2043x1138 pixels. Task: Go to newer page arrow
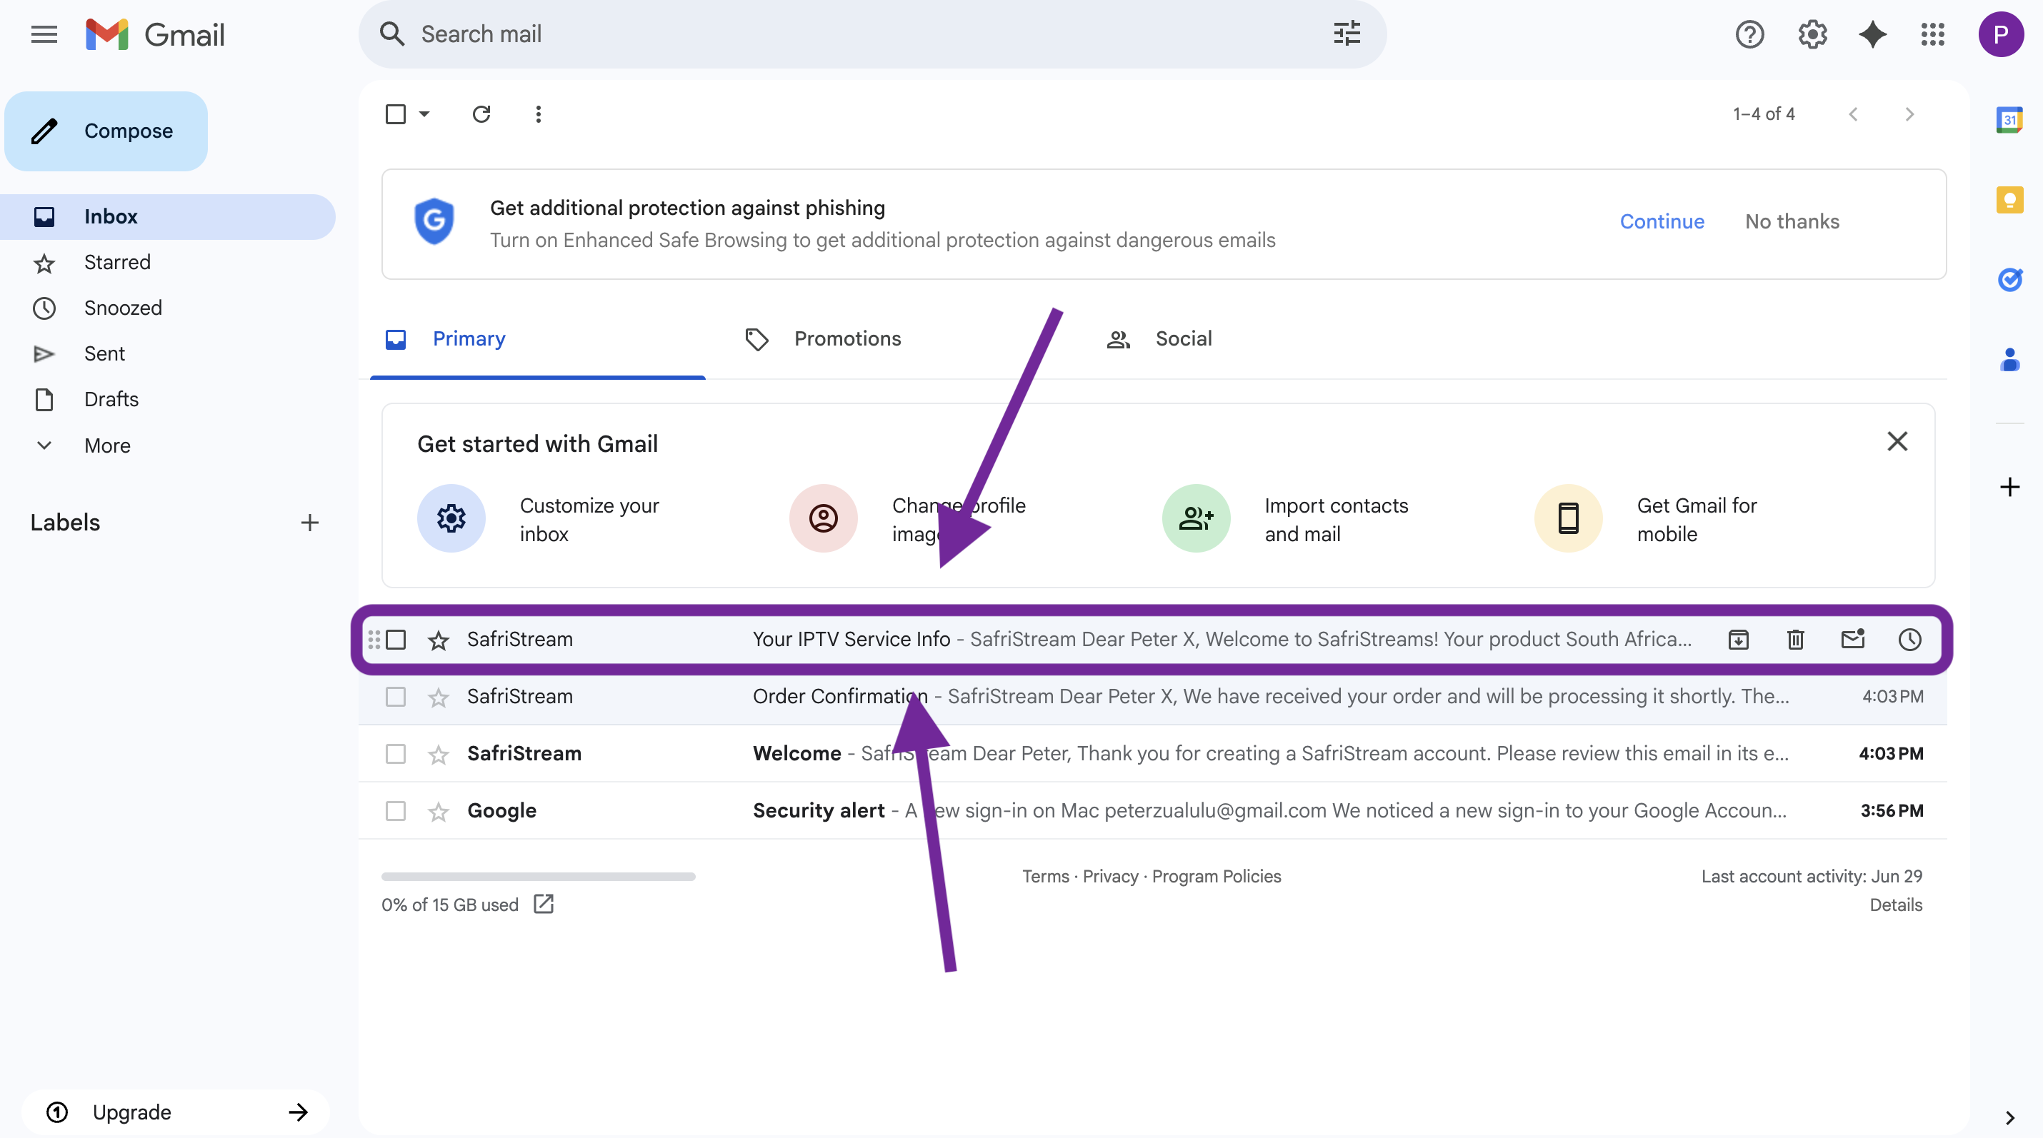click(1853, 114)
